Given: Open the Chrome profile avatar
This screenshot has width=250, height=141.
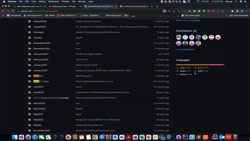Looking at the screenshot, I should coord(242,11).
